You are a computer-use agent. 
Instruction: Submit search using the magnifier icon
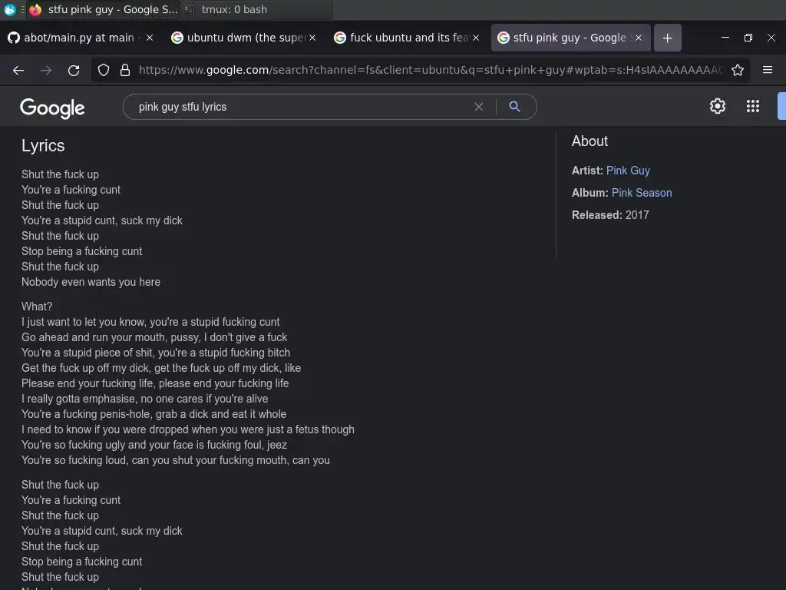514,106
